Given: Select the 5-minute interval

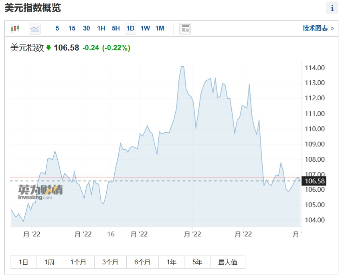Looking at the screenshot, I should (x=57, y=28).
